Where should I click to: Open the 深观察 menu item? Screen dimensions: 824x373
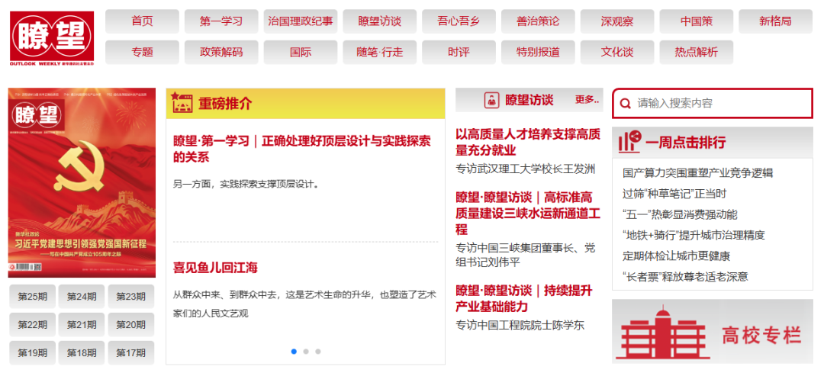[x=617, y=21]
